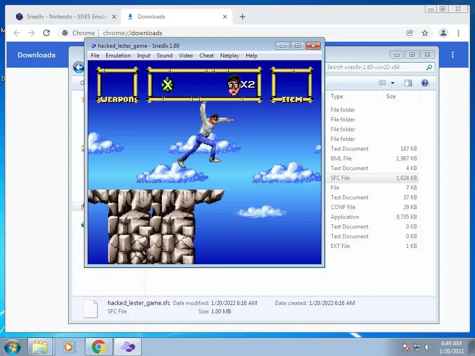Click the Downloads page heading

pos(36,55)
